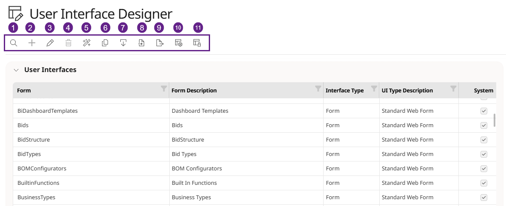Viewport: 506px width, 206px height.
Task: Click the Delete trash can icon
Action: pos(68,43)
